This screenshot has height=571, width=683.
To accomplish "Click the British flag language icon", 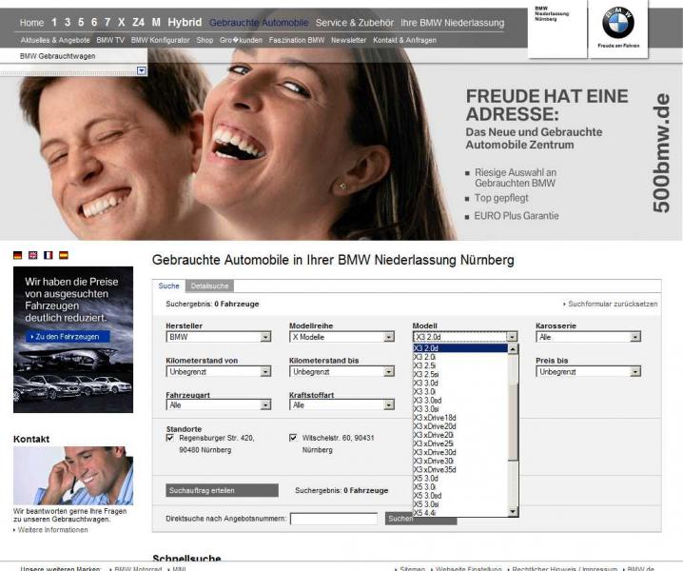I will (33, 255).
